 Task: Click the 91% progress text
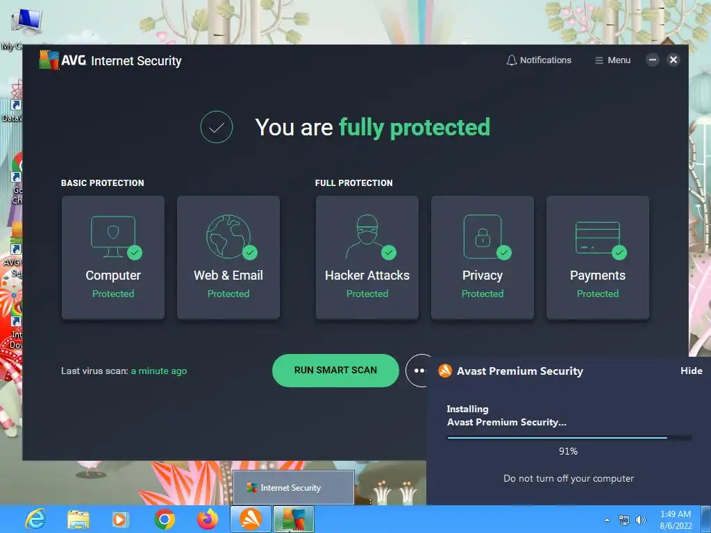click(x=568, y=451)
